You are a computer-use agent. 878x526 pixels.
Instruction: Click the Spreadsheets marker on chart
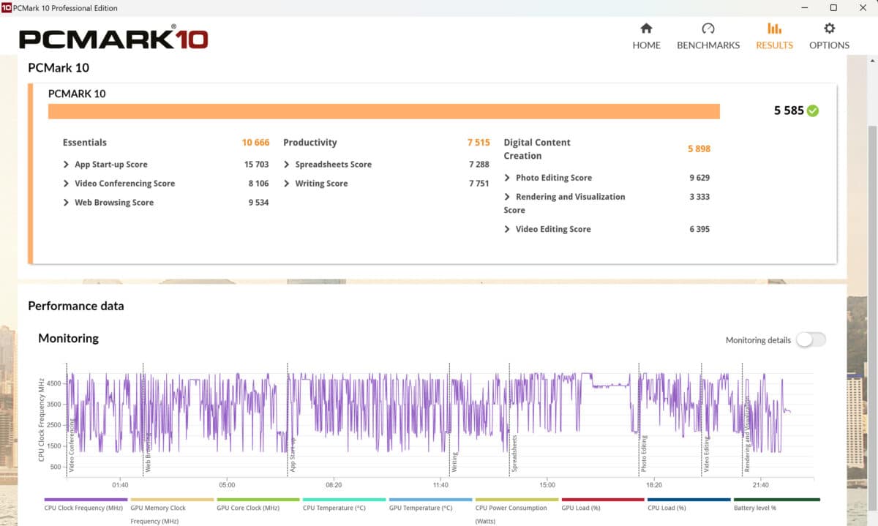(x=514, y=454)
